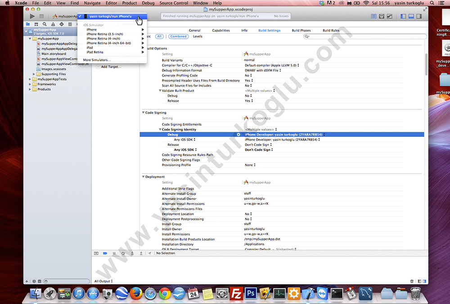Select the Combined view filter
The height and width of the screenshot is (304, 450).
[178, 36]
